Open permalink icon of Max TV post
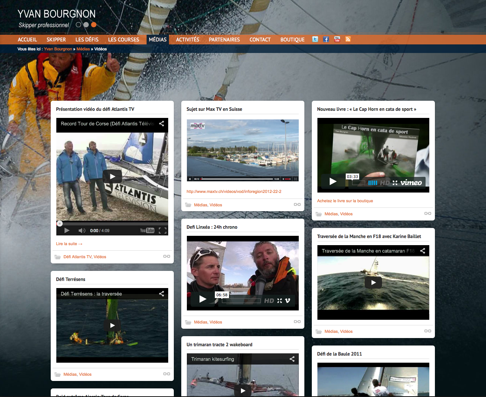 point(297,204)
